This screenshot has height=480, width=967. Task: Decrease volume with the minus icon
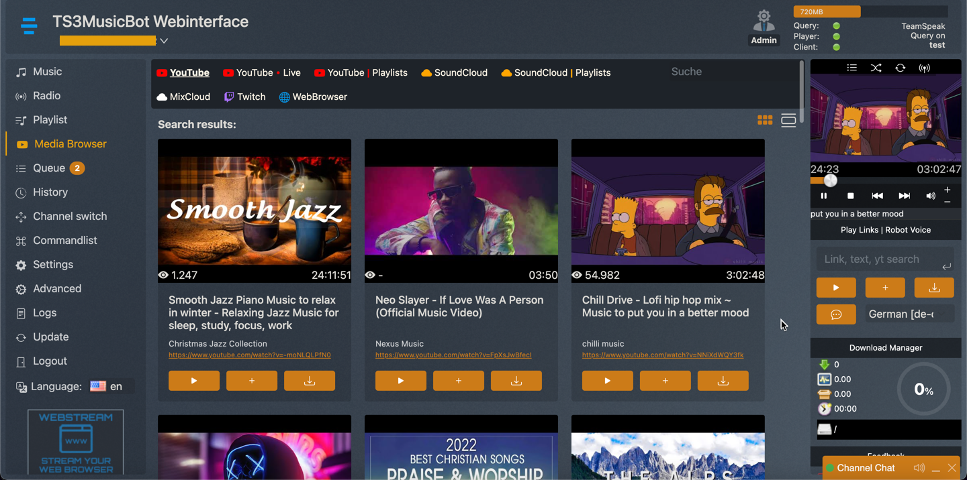pos(948,201)
